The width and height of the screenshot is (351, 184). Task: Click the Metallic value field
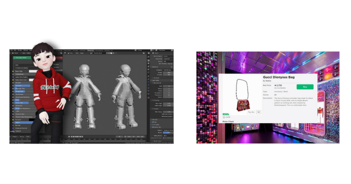24,83
